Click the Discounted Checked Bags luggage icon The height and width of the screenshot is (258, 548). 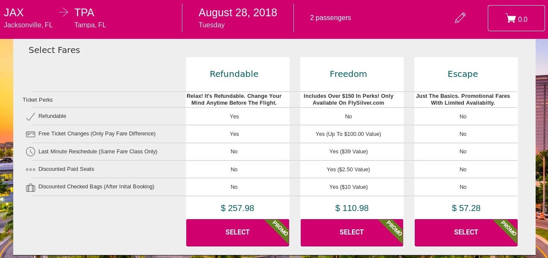point(30,188)
